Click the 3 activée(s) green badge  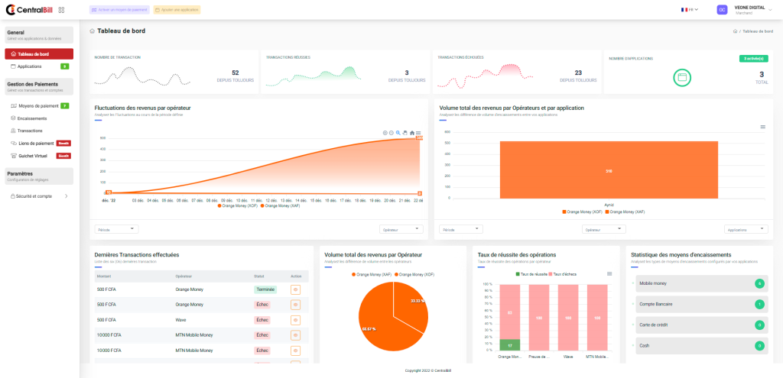coord(753,58)
